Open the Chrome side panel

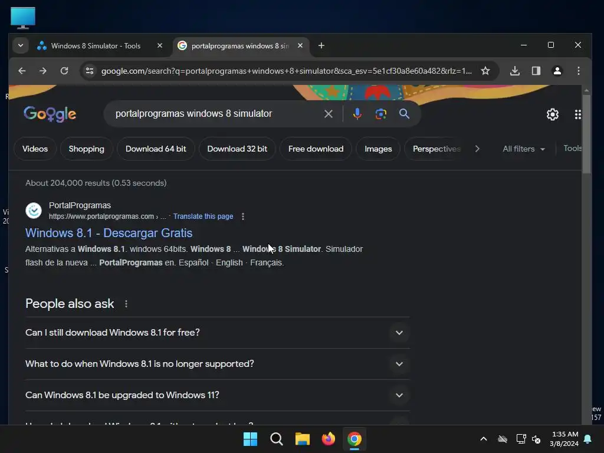536,71
